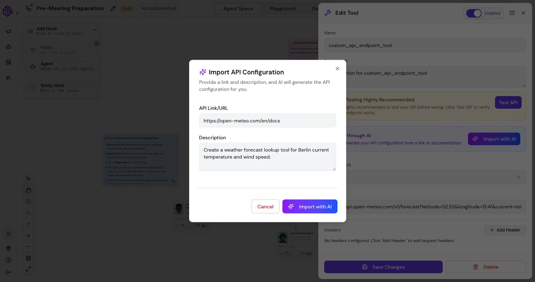This screenshot has height=282, width=535.
Task: Switch to Agent Space tab
Action: (238, 8)
